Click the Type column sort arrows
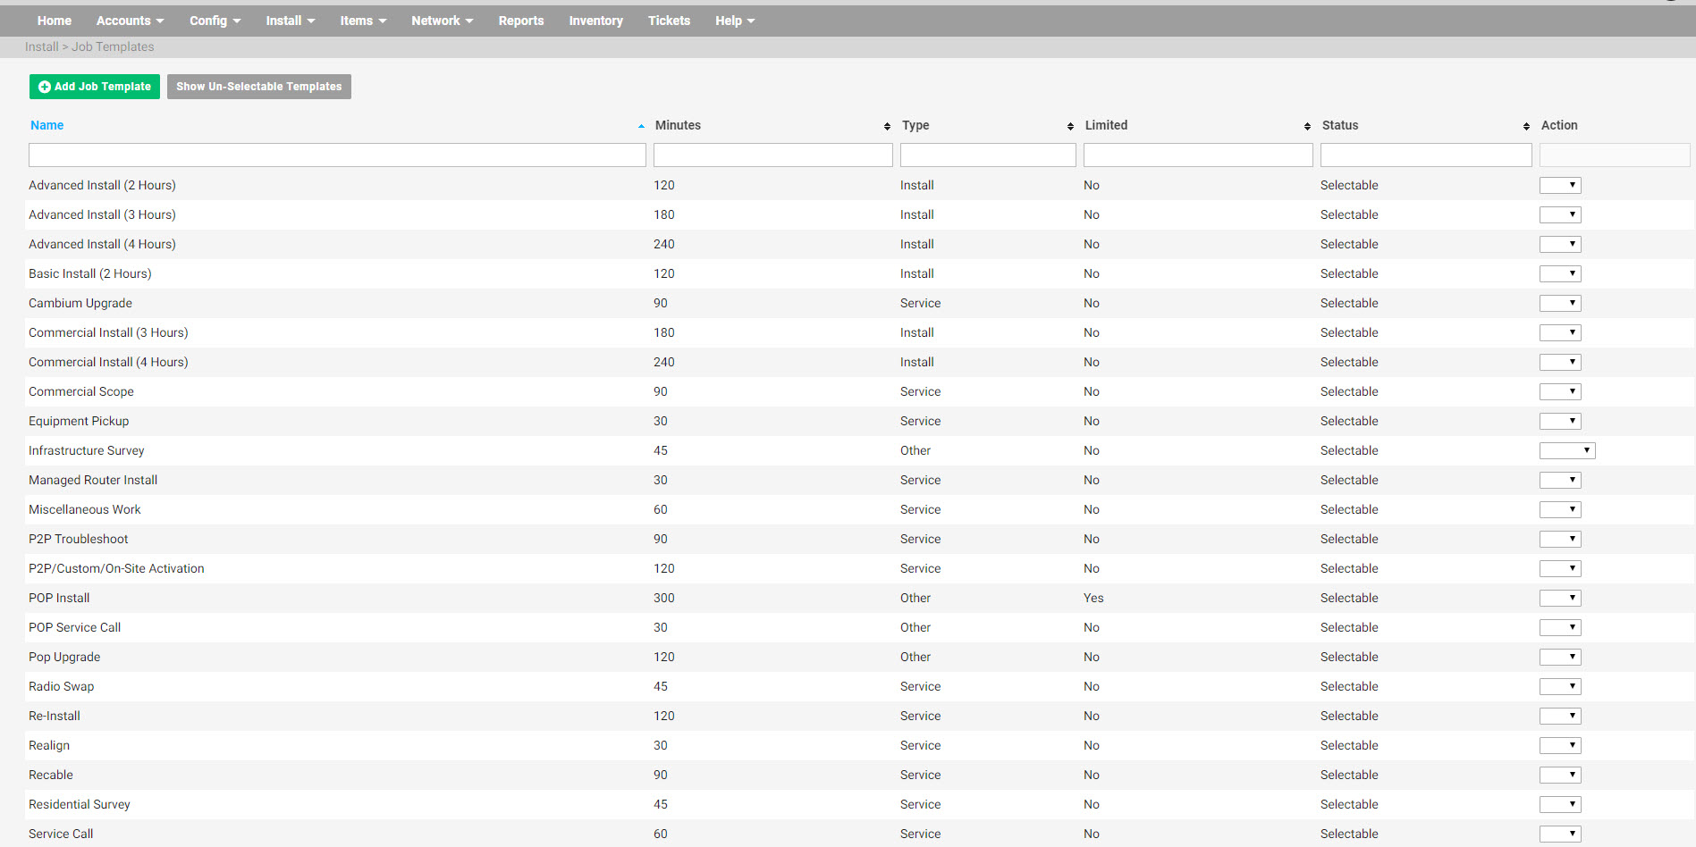Image resolution: width=1696 pixels, height=847 pixels. pos(1070,126)
